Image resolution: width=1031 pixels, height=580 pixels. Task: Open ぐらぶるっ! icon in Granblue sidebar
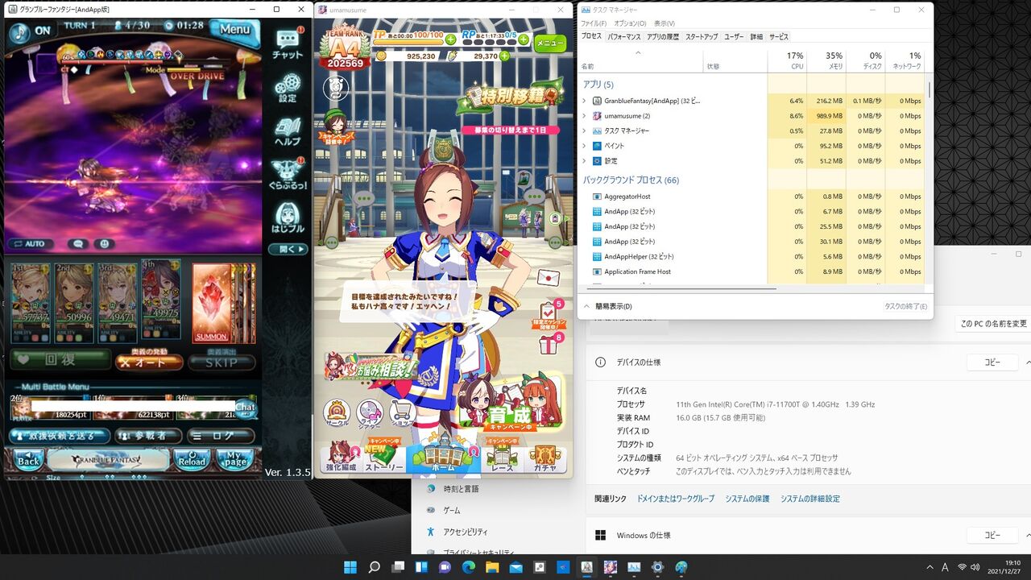[288, 175]
